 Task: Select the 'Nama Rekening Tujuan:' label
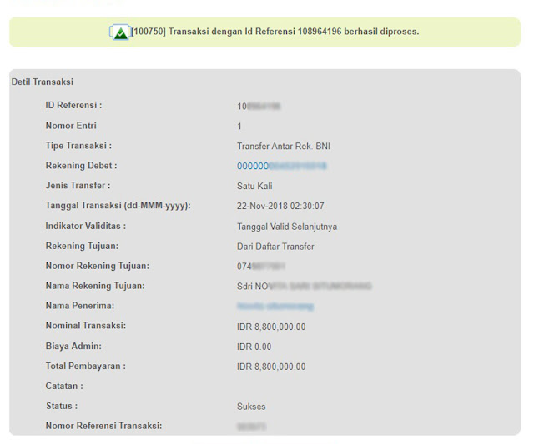pyautogui.click(x=95, y=286)
